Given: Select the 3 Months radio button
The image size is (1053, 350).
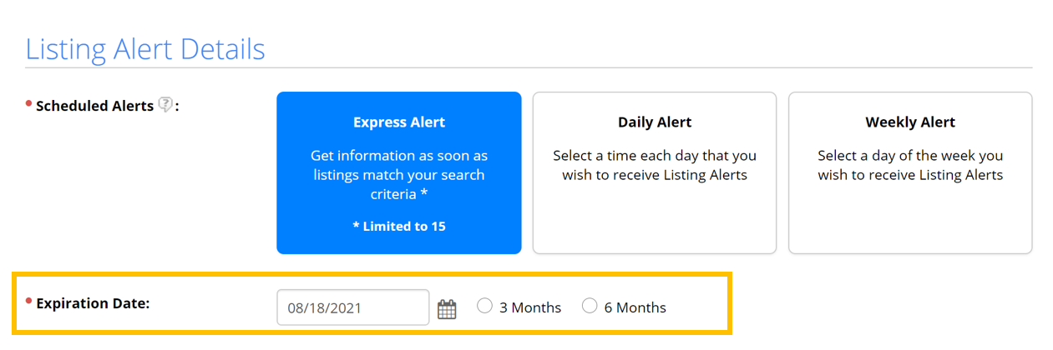Looking at the screenshot, I should click(484, 307).
